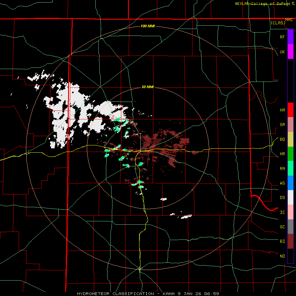Click the UK legend label
The width and height of the screenshot is (296, 296).
282,52
